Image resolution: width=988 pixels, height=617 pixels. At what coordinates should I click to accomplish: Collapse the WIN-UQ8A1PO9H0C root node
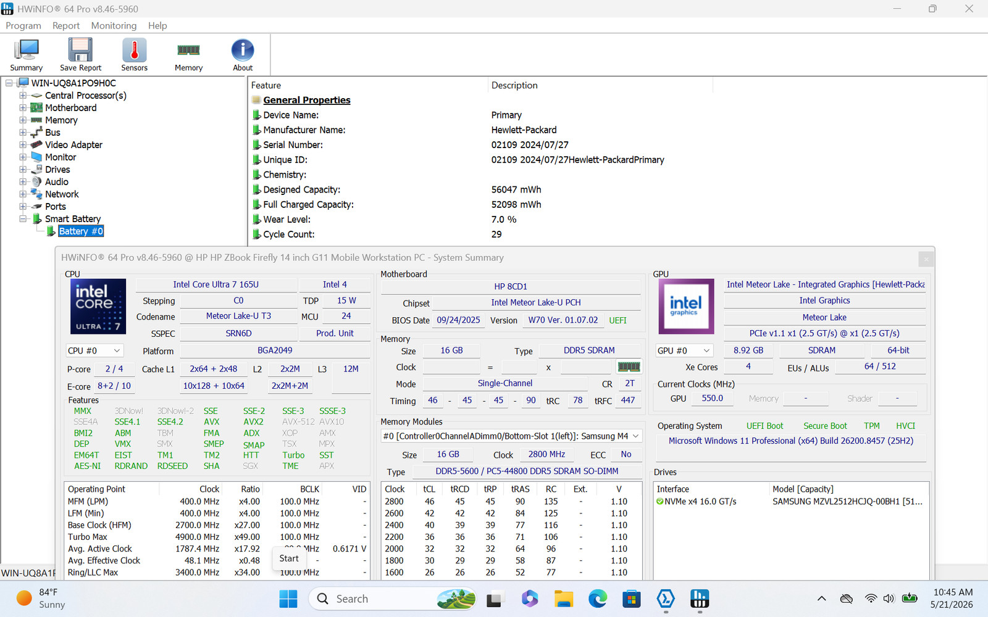coord(9,83)
